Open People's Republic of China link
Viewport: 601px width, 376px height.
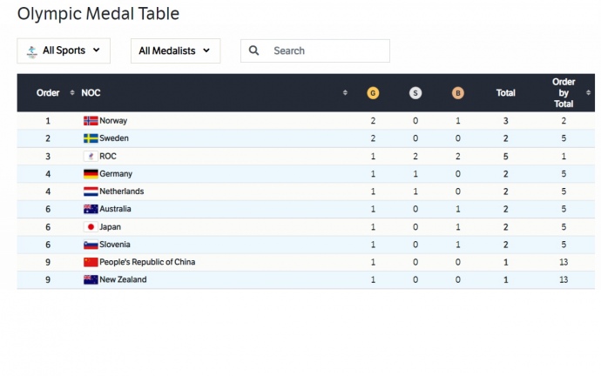click(x=147, y=262)
